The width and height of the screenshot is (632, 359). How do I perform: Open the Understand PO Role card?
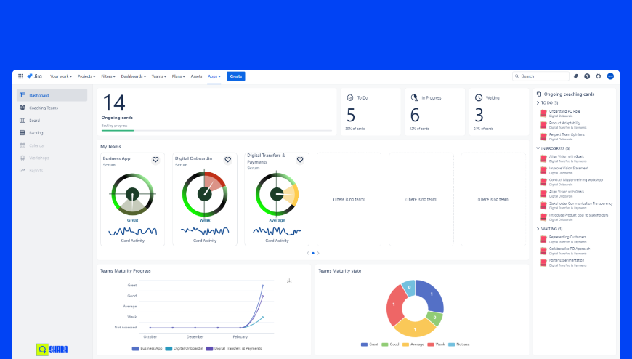[x=564, y=111]
